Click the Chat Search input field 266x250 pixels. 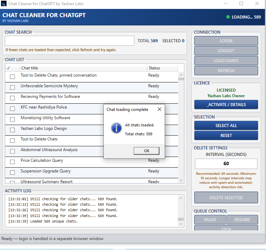70,41
